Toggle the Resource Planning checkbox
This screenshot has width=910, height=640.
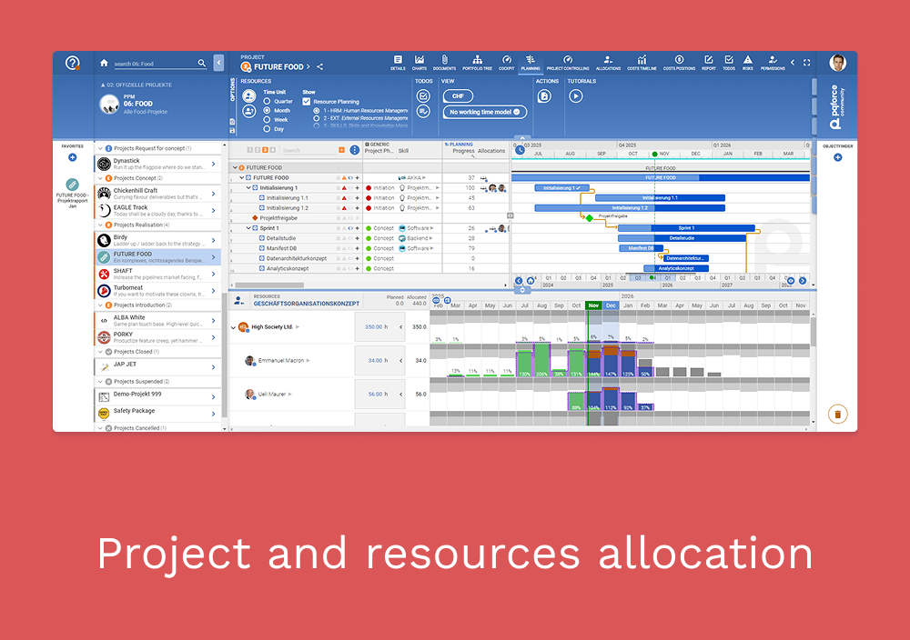pyautogui.click(x=307, y=102)
